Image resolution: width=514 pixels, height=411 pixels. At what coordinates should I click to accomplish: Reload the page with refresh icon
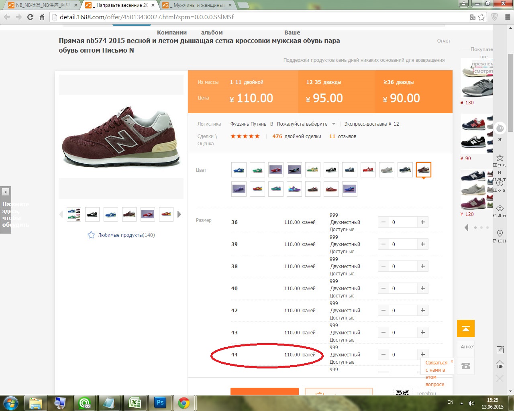tap(30, 17)
